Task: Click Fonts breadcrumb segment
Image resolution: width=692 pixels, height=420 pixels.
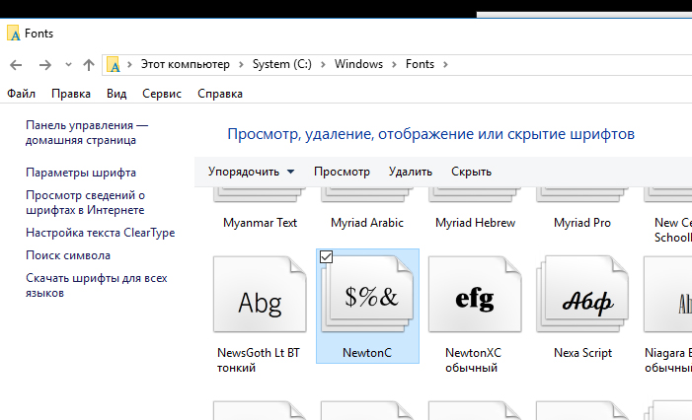Action: (x=420, y=64)
